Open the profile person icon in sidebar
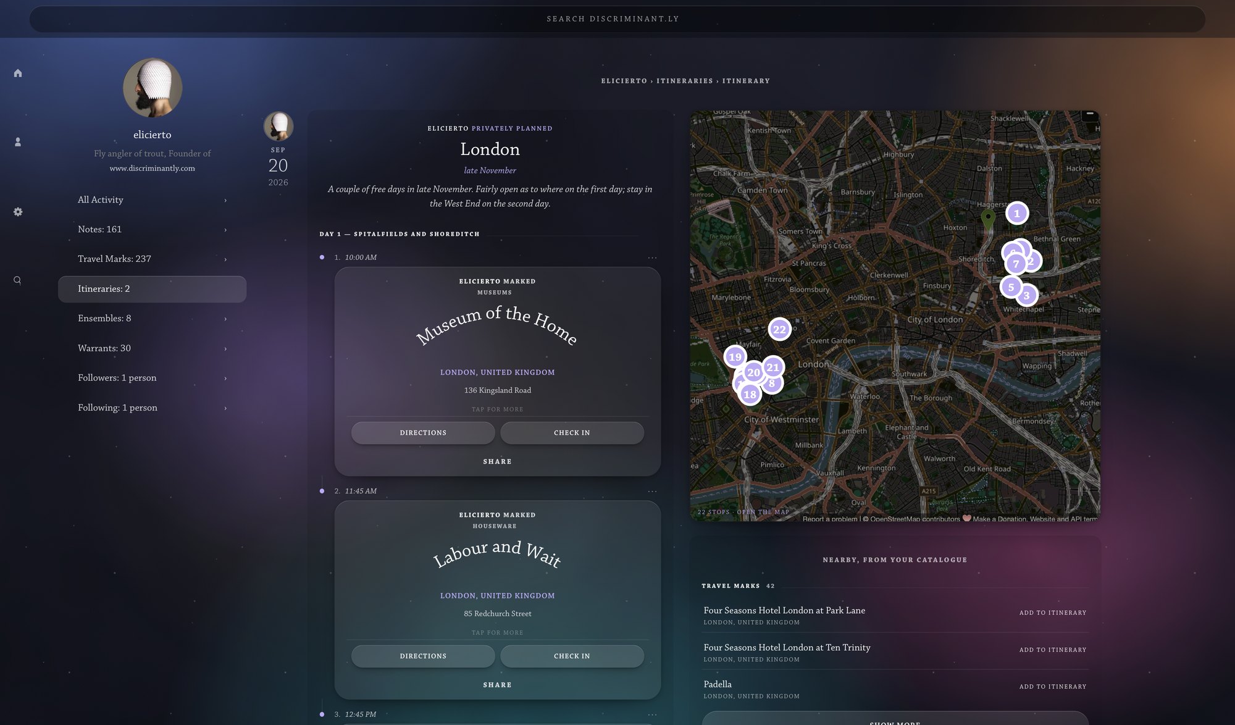The height and width of the screenshot is (725, 1235). point(18,142)
